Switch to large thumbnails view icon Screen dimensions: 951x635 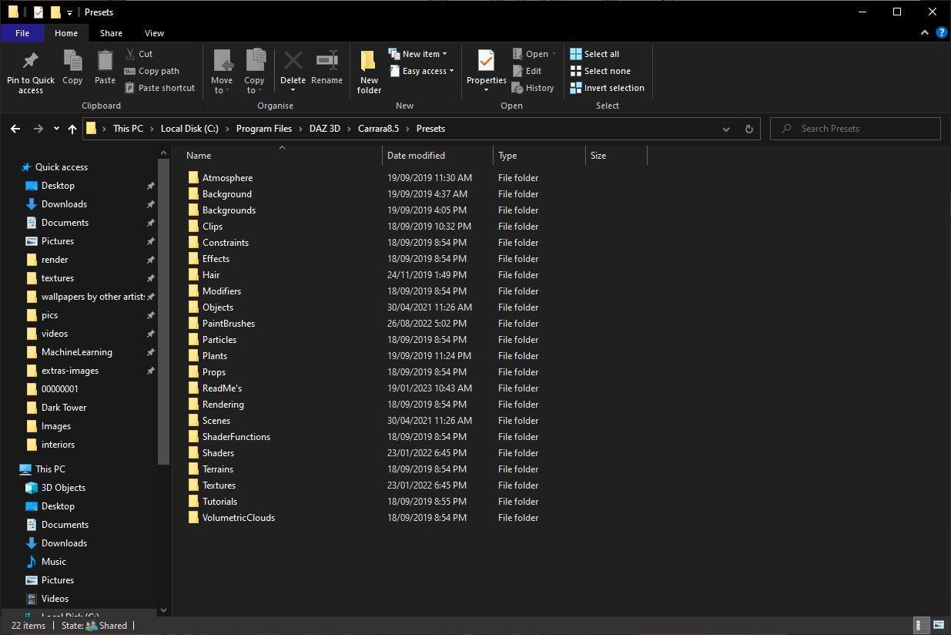(938, 625)
